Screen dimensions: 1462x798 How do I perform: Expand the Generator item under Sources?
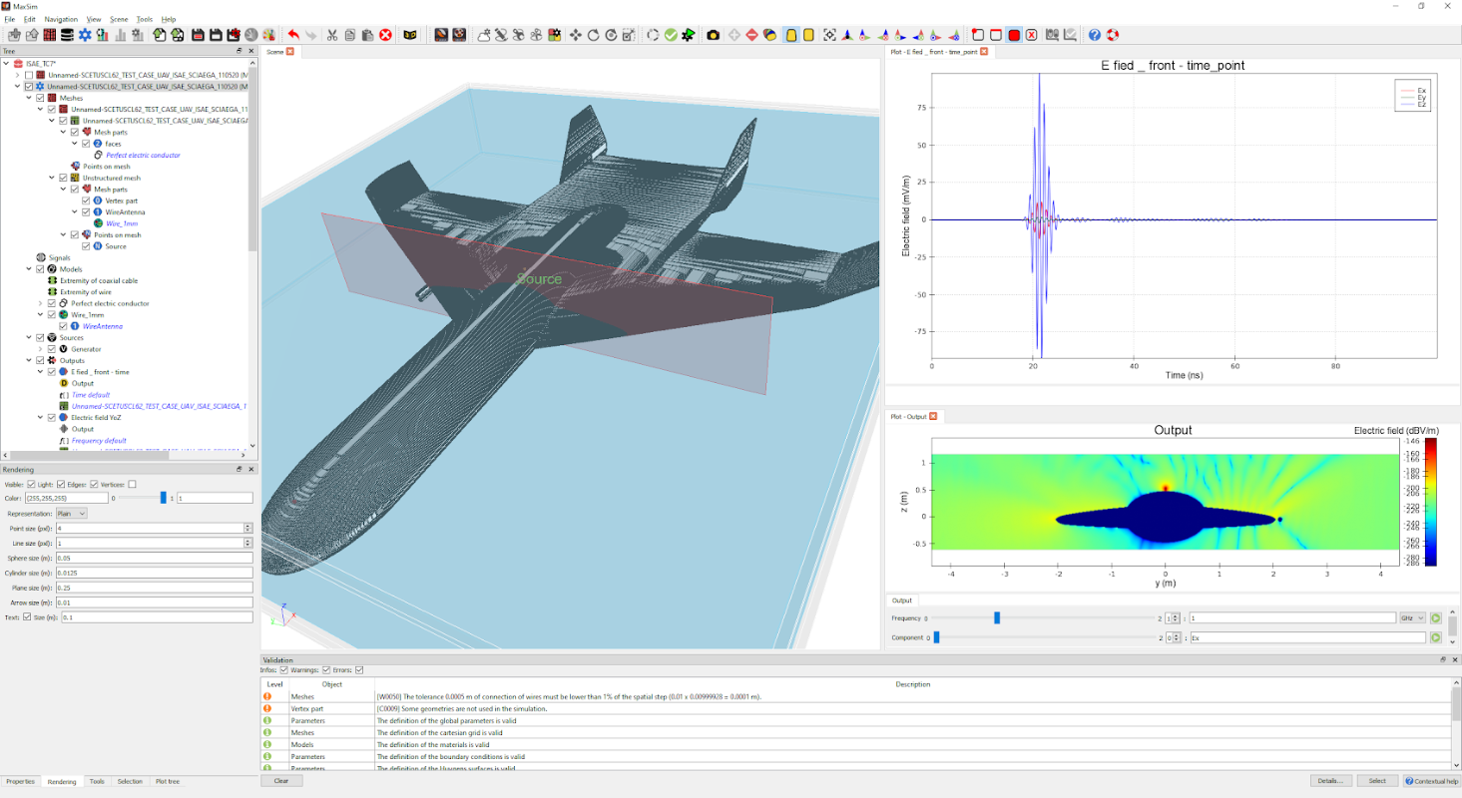tap(40, 349)
